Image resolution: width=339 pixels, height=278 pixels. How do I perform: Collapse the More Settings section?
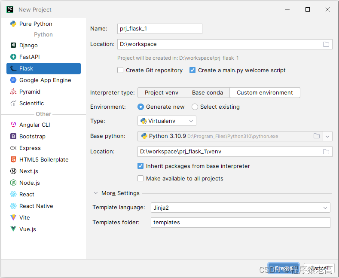click(x=96, y=193)
